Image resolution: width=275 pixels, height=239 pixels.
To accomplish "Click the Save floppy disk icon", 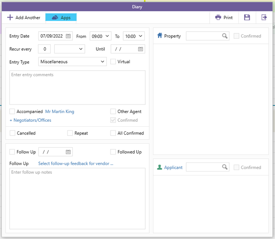I will point(247,17).
